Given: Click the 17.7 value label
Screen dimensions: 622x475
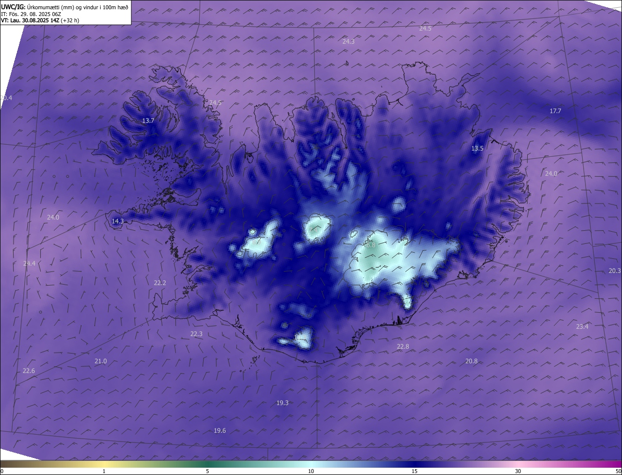Looking at the screenshot, I should pyautogui.click(x=555, y=111).
